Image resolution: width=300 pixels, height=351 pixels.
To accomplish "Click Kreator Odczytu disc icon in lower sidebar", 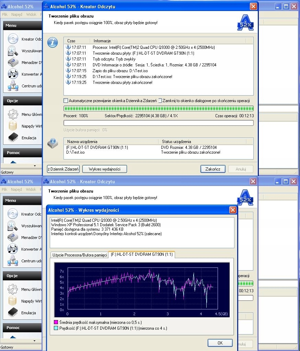I will pyautogui.click(x=12, y=214).
